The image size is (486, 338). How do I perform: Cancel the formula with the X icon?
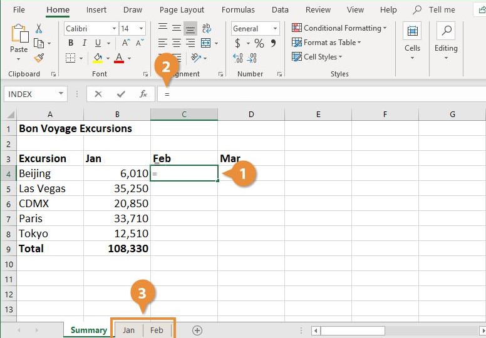98,94
